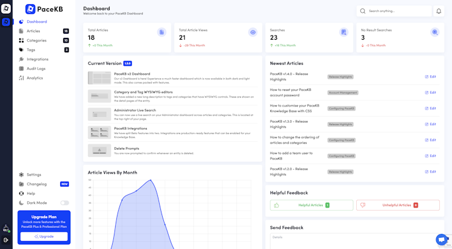The height and width of the screenshot is (249, 452).
Task: Click the Account Management tag badge
Action: click(x=343, y=93)
